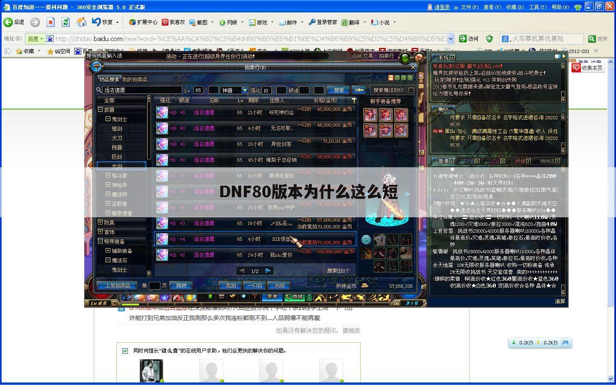Click the browser forward arrow button
The width and height of the screenshot is (616, 385).
pos(35,22)
